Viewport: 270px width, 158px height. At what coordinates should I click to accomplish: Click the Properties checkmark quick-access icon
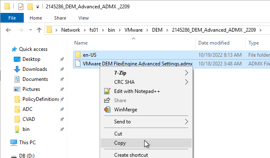click(x=21, y=7)
